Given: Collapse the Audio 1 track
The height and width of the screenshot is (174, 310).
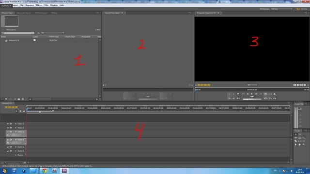Looking at the screenshot, I should pyautogui.click(x=16, y=140).
